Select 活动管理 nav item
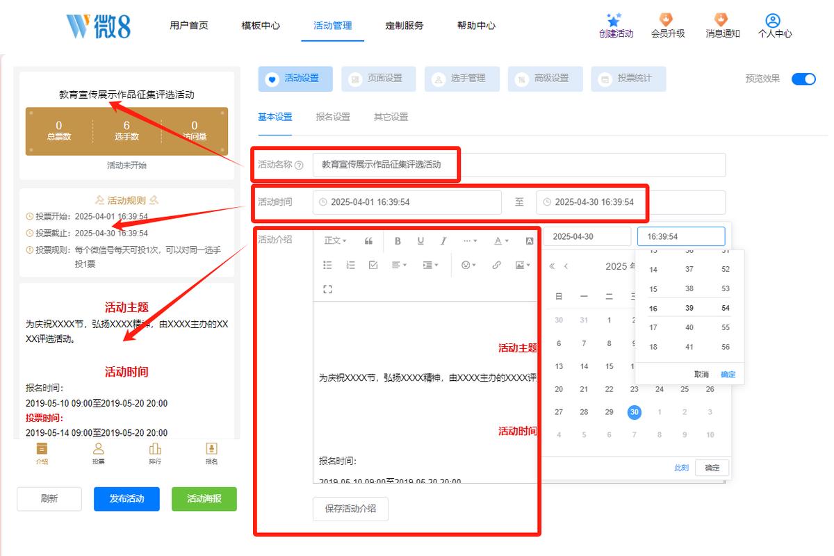 click(x=333, y=26)
